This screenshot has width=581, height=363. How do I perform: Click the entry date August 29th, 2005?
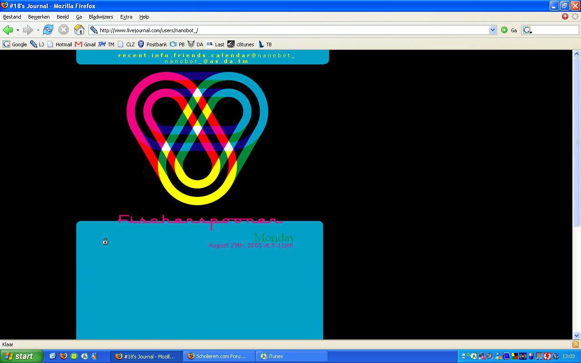click(251, 245)
